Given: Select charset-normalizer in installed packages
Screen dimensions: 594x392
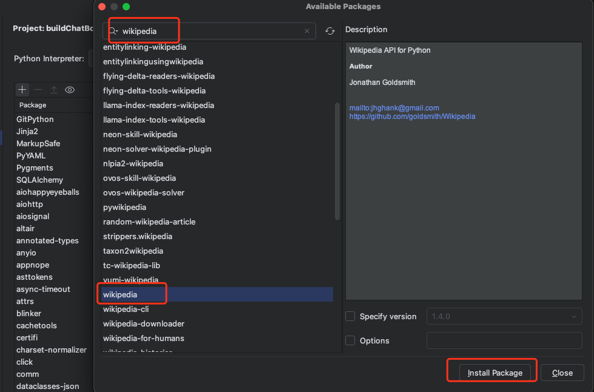Looking at the screenshot, I should 52,350.
